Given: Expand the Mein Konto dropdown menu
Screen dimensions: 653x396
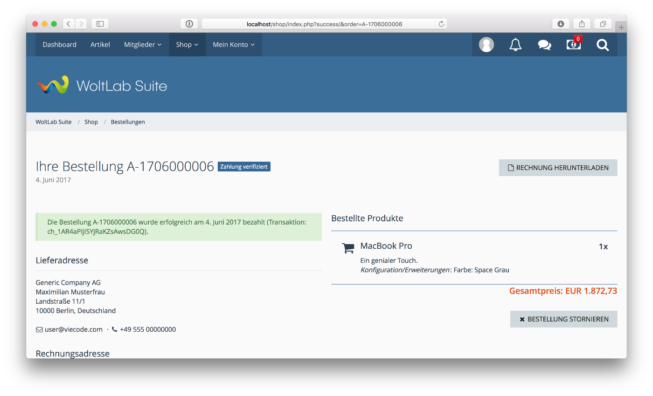Looking at the screenshot, I should coord(234,45).
